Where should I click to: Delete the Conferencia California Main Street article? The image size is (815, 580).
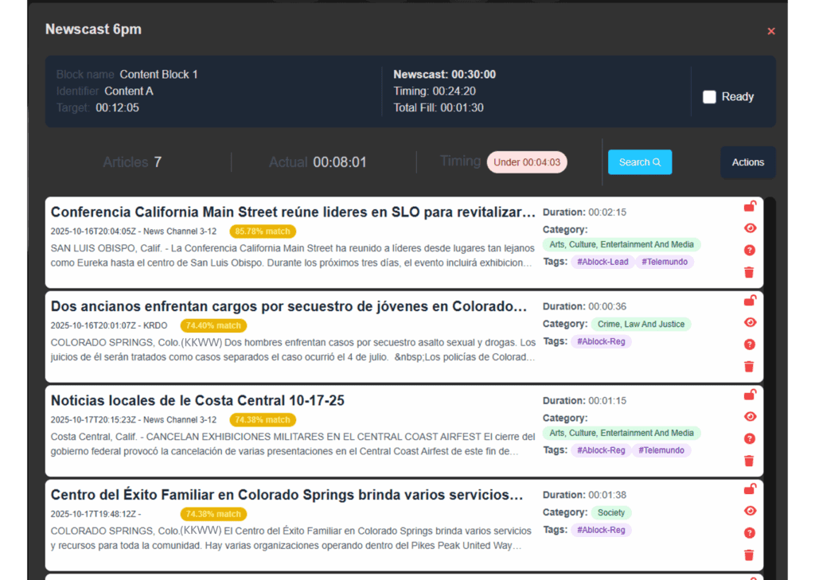click(749, 272)
